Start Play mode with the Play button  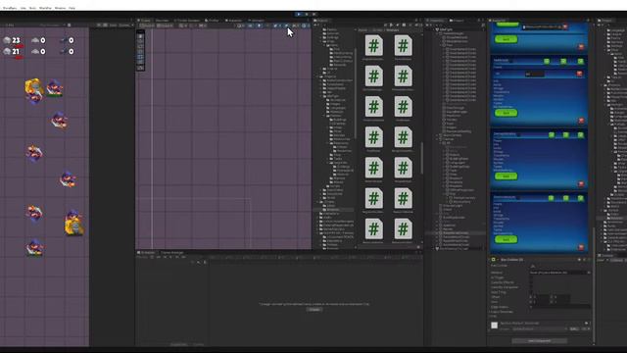pos(299,14)
